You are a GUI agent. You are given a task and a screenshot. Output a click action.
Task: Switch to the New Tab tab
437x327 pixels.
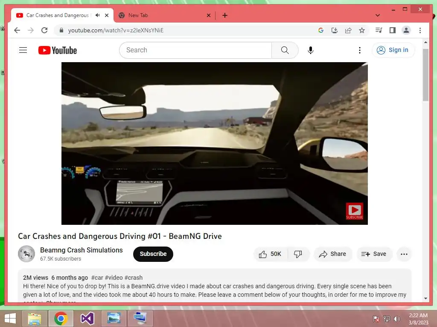164,15
